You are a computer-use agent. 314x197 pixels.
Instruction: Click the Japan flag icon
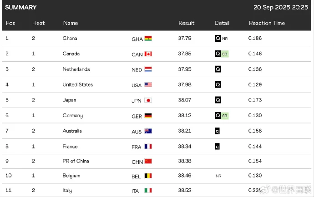[148, 100]
